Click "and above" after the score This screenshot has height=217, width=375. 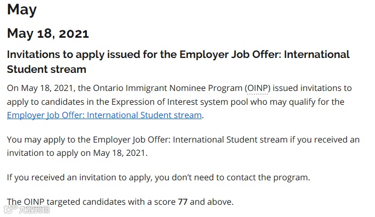click(212, 202)
